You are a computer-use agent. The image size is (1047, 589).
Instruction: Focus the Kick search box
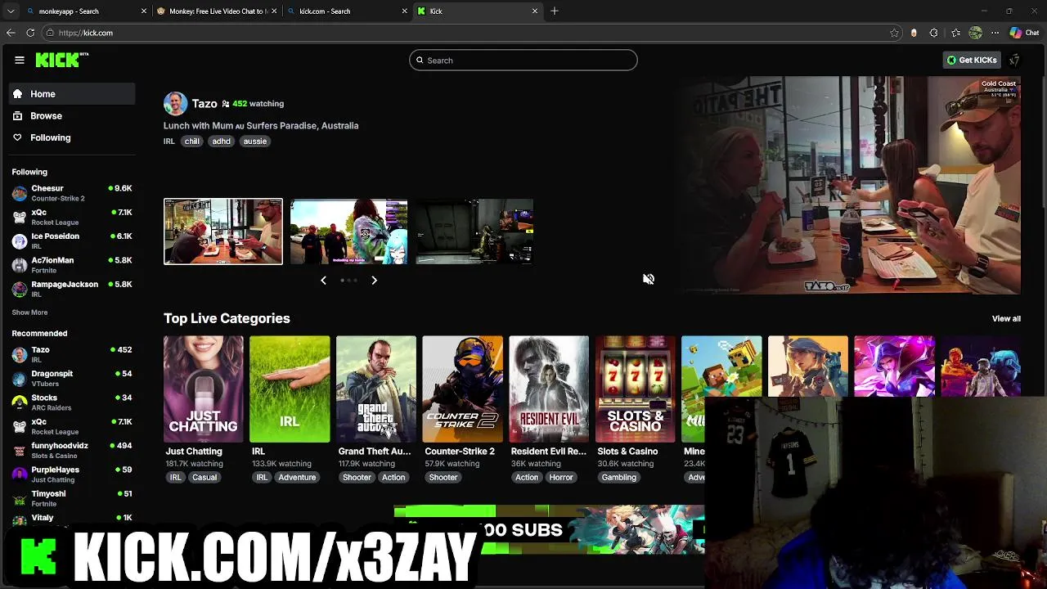coord(523,61)
